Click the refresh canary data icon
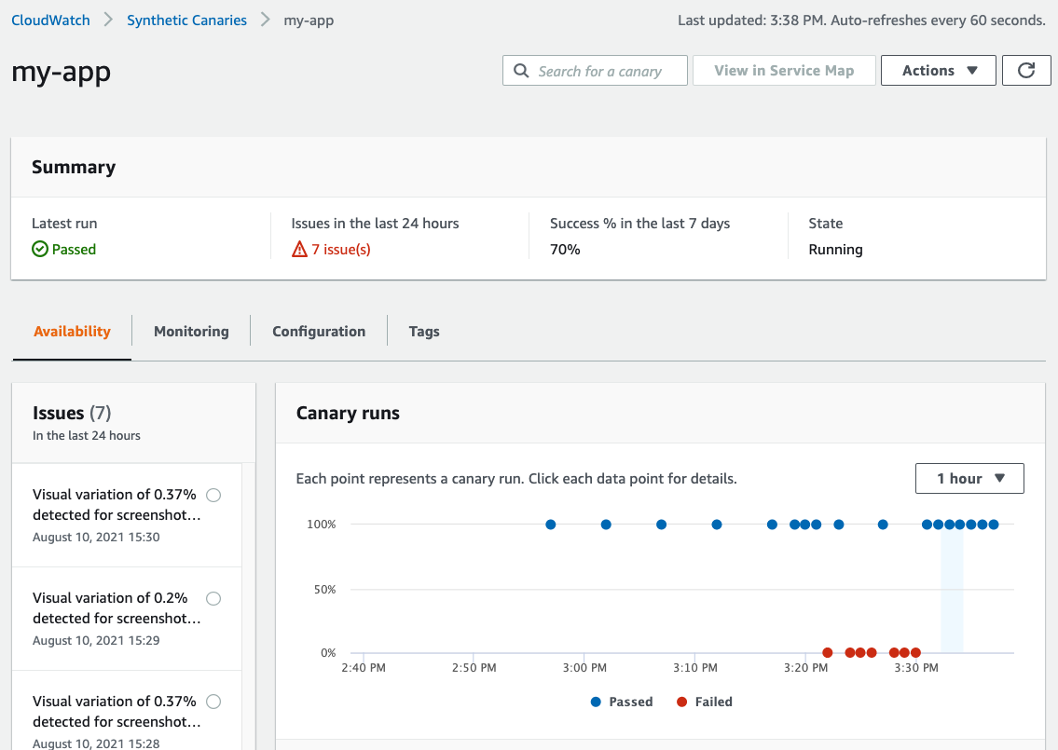This screenshot has height=750, width=1058. click(x=1026, y=70)
